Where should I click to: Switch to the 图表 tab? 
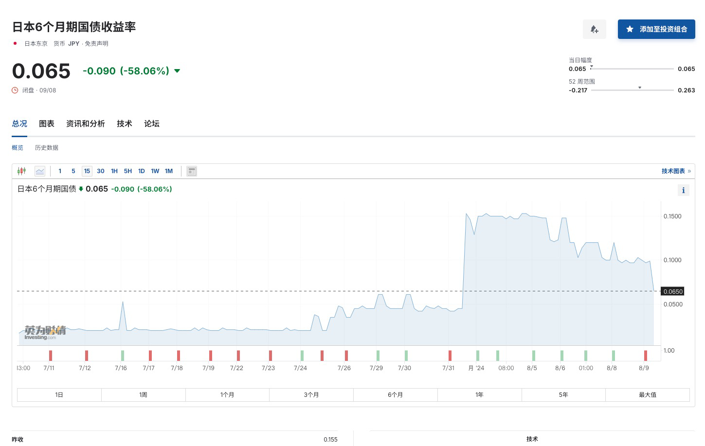(x=47, y=124)
